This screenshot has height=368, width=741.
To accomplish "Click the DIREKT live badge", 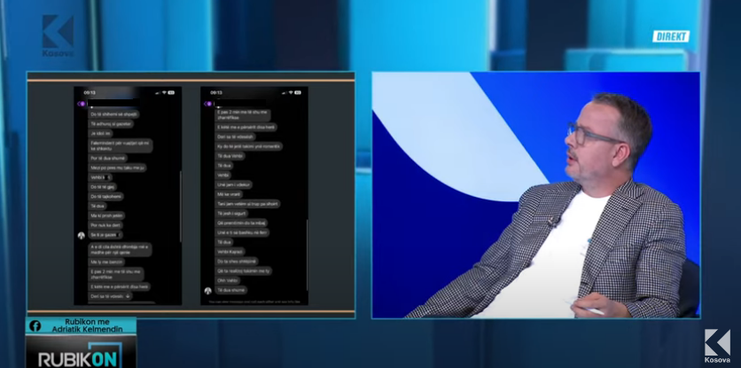I will tap(671, 36).
